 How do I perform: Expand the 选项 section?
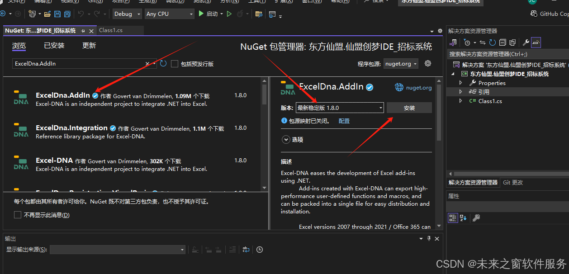pyautogui.click(x=286, y=140)
